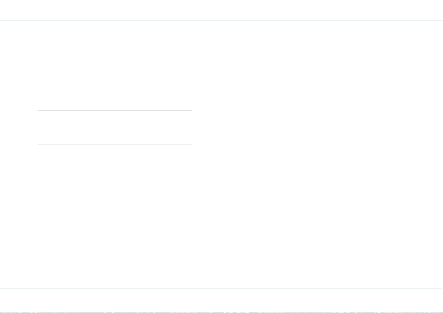Click the right end of the upper gray line

[191, 111]
